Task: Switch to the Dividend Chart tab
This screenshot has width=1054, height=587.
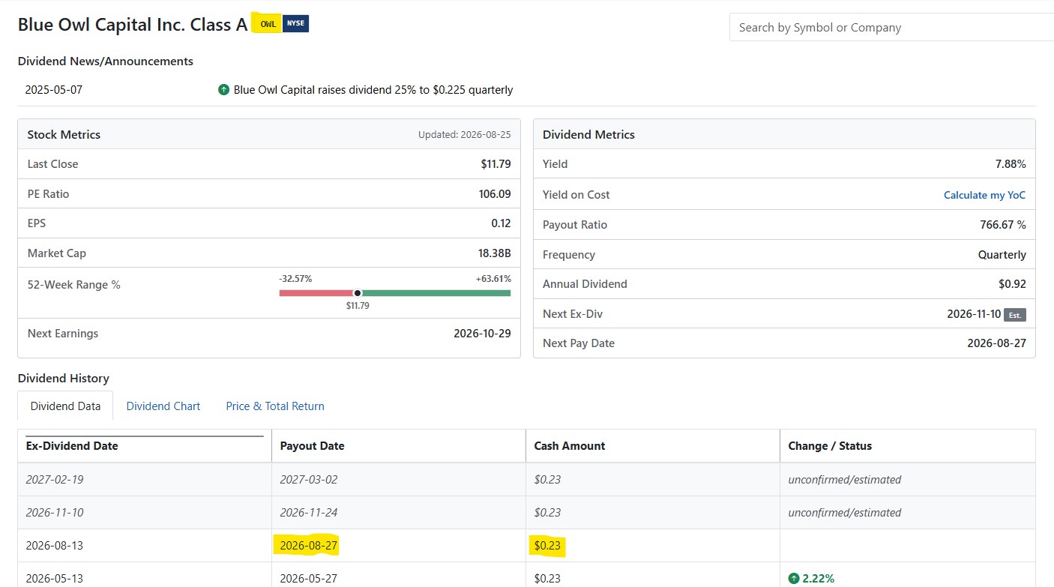Action: pyautogui.click(x=163, y=406)
